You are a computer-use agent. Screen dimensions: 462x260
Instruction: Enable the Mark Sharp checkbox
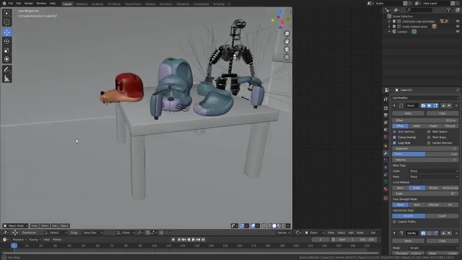coord(429,137)
